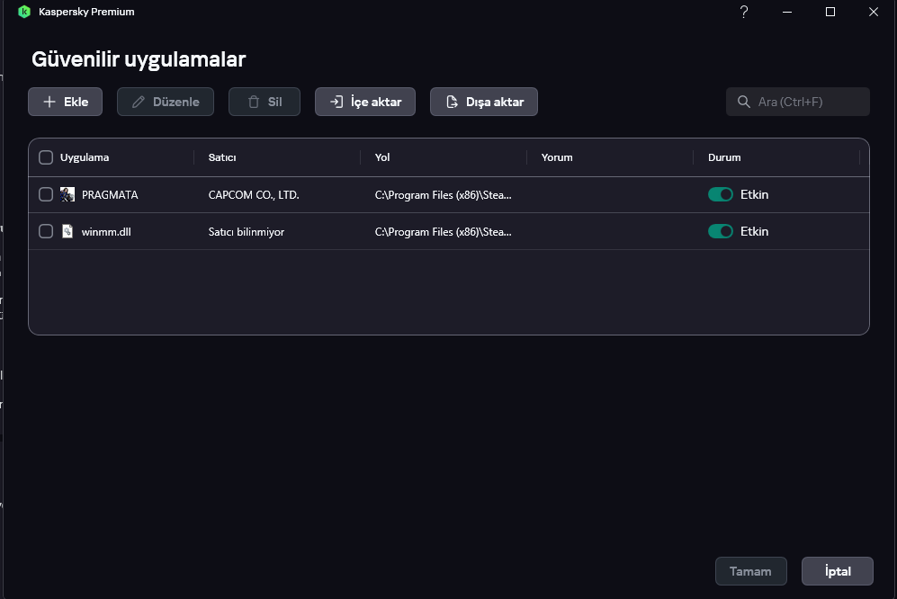897x599 pixels.
Task: Sort by the Durum column header
Action: 724,157
